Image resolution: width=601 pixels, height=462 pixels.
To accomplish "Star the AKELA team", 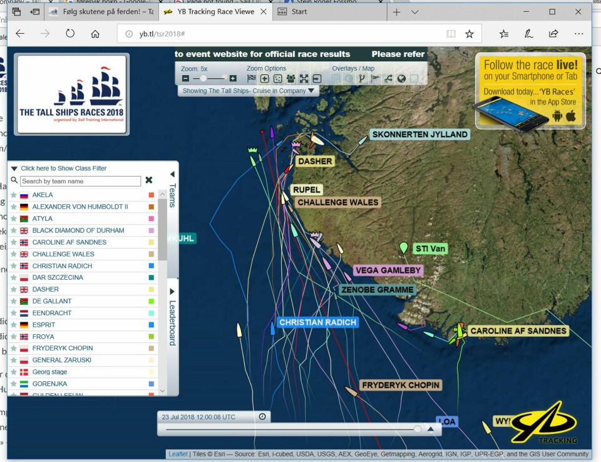I will [14, 195].
